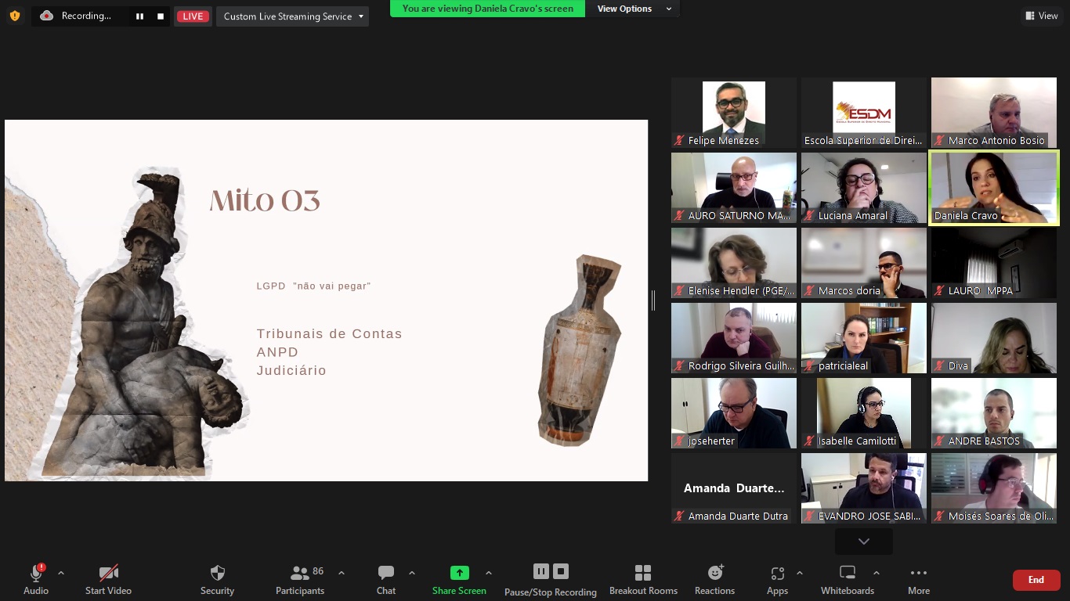Select joseherter video tile
This screenshot has height=601, width=1070.
click(x=734, y=413)
